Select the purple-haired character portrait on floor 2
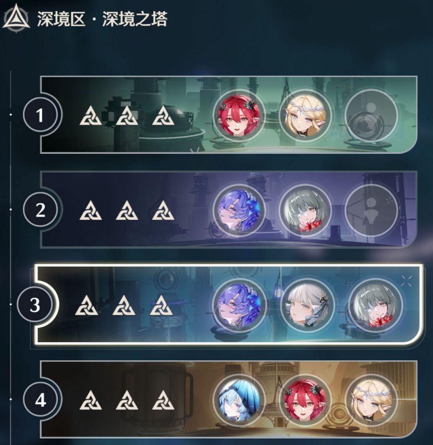Viewport: 433px width, 445px height. click(x=239, y=211)
